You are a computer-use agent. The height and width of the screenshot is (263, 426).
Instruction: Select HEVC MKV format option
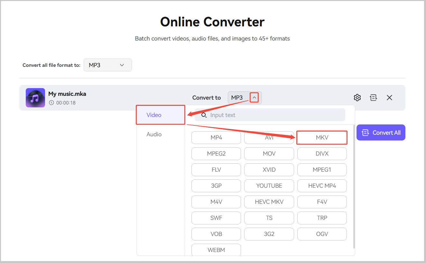(269, 202)
